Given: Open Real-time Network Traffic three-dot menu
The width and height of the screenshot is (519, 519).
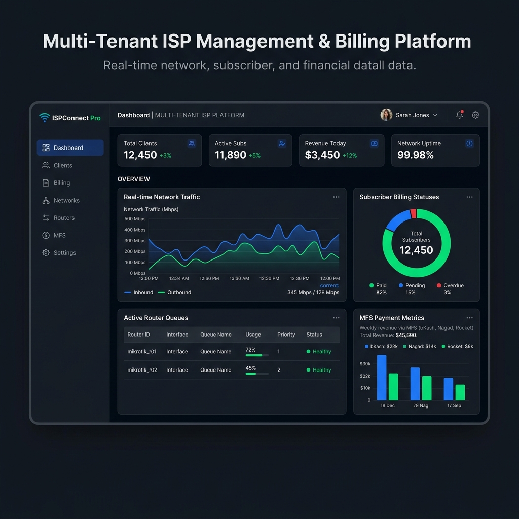Looking at the screenshot, I should 337,197.
